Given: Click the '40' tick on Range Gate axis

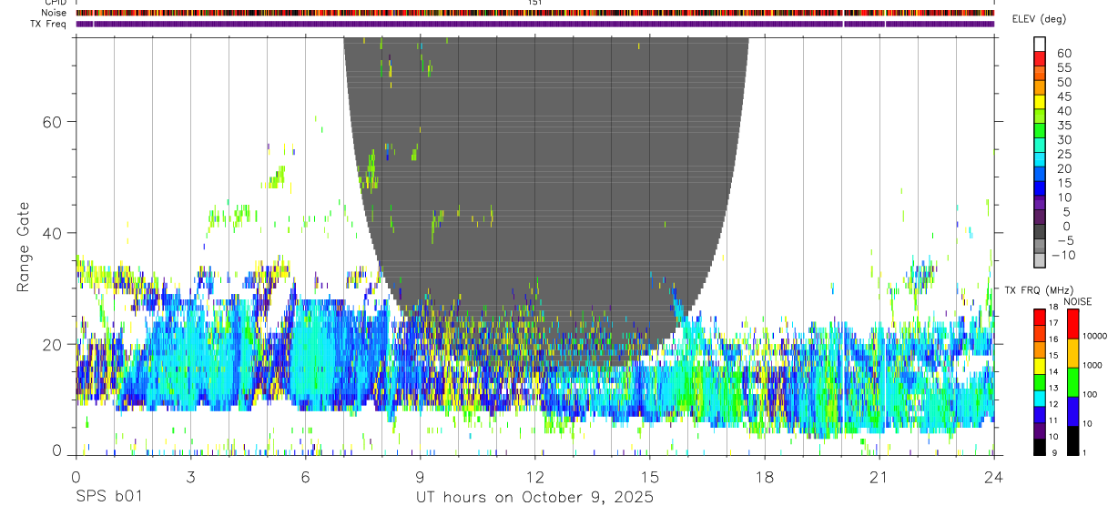Looking at the screenshot, I should 50,233.
